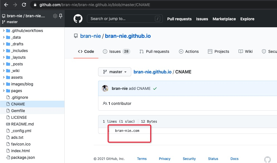
Task: Open the master branch dropdown
Action: (115, 72)
